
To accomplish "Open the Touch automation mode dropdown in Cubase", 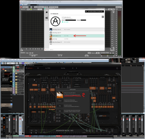I will pos(11,63).
